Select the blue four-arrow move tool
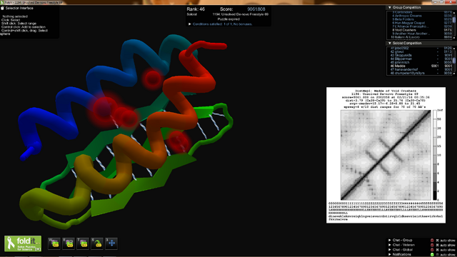Image resolution: width=457 pixels, height=257 pixels. coord(111,243)
